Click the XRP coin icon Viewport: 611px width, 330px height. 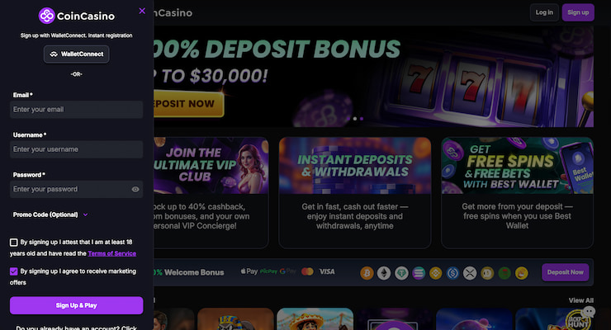(x=470, y=273)
